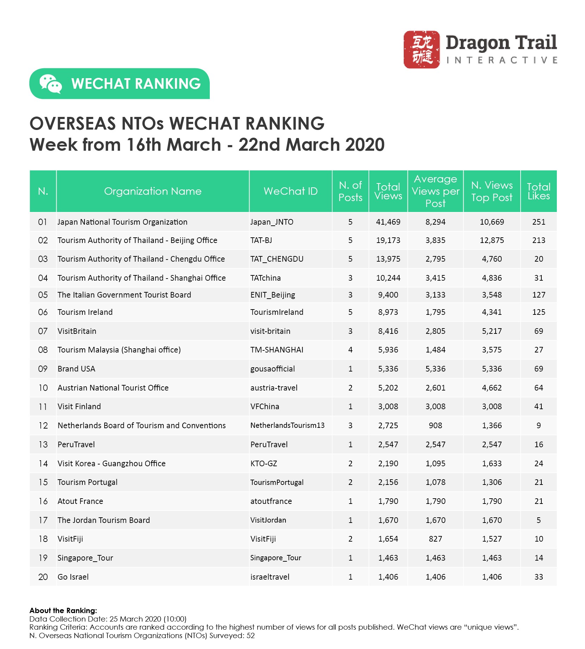Screen dimensions: 585x649
Task: Select Japan's total views value 41,469
Action: point(388,222)
